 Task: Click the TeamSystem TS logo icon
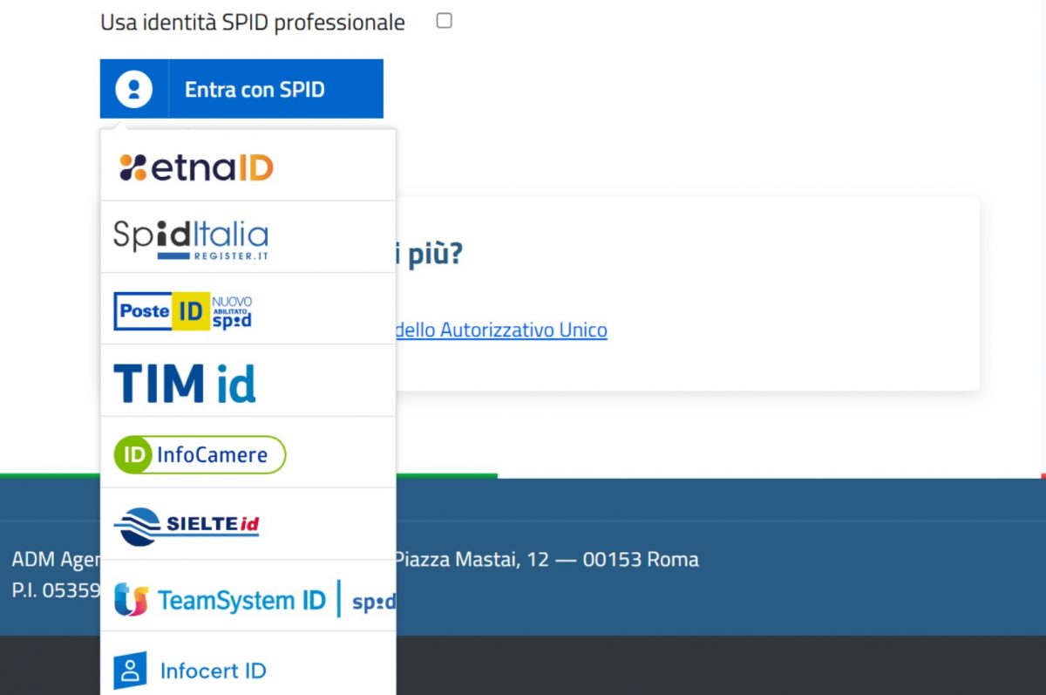131,600
